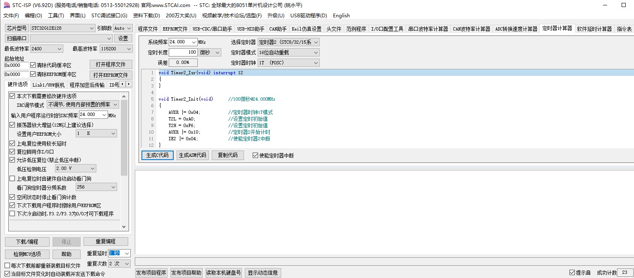This screenshot has height=278, width=634.
Task: Toggle 上电复位使用较长延时 checkbox
Action: [12, 144]
